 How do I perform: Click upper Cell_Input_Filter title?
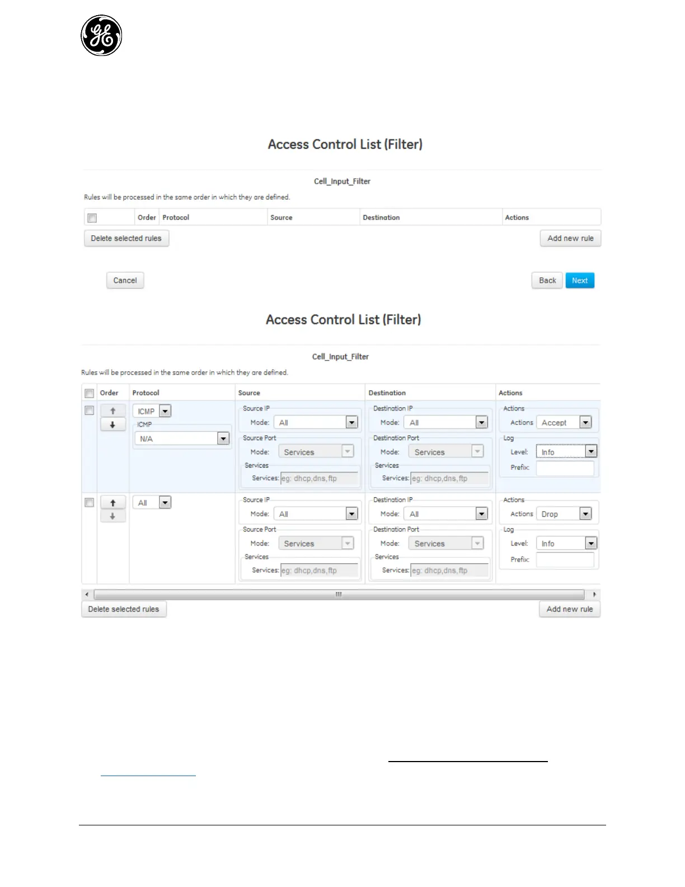click(x=342, y=181)
